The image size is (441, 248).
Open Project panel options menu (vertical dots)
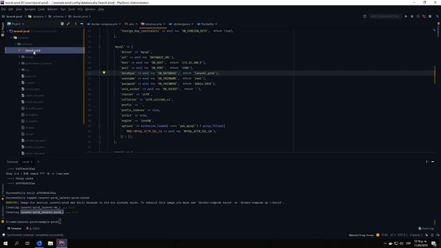coord(75,24)
